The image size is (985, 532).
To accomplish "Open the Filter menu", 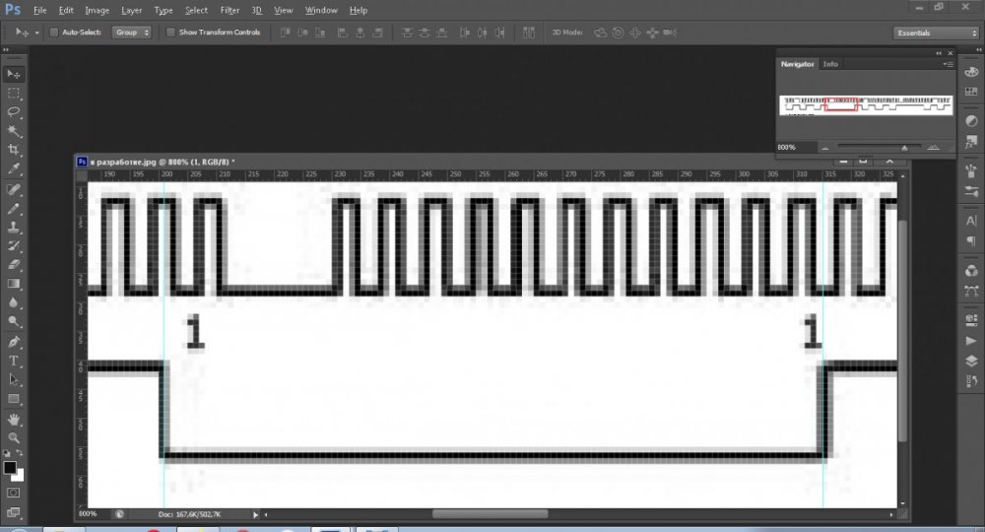I will (x=230, y=10).
